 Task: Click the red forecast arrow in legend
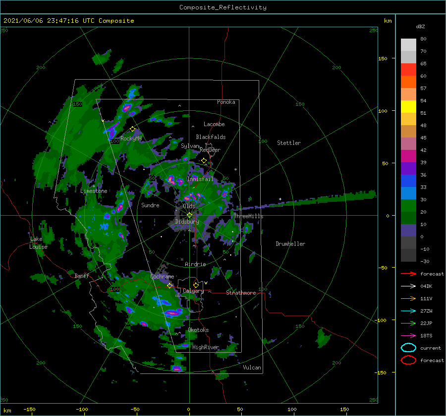408,274
